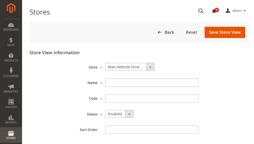Expand the admin account menu

click(235, 11)
